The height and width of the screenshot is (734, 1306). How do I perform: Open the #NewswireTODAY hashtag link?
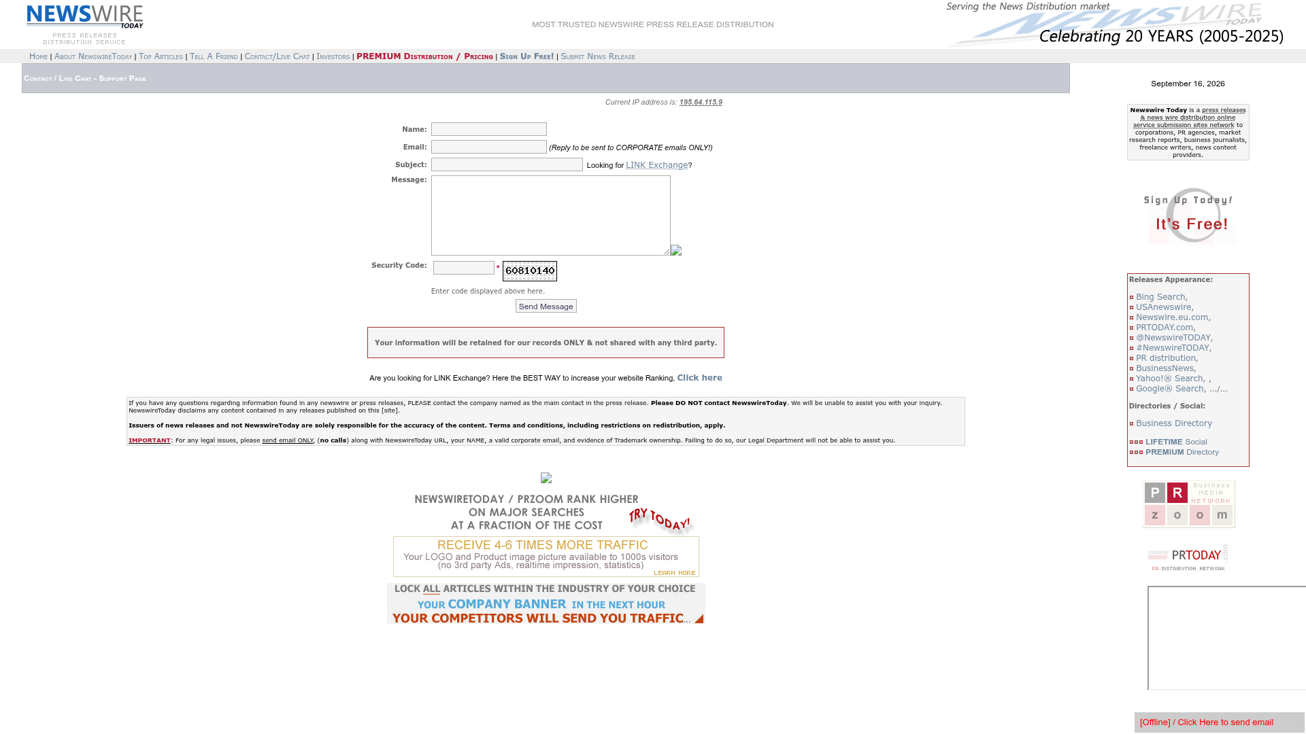(x=1173, y=348)
